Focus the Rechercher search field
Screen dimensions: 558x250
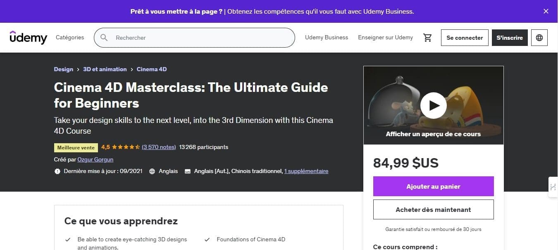coord(194,38)
